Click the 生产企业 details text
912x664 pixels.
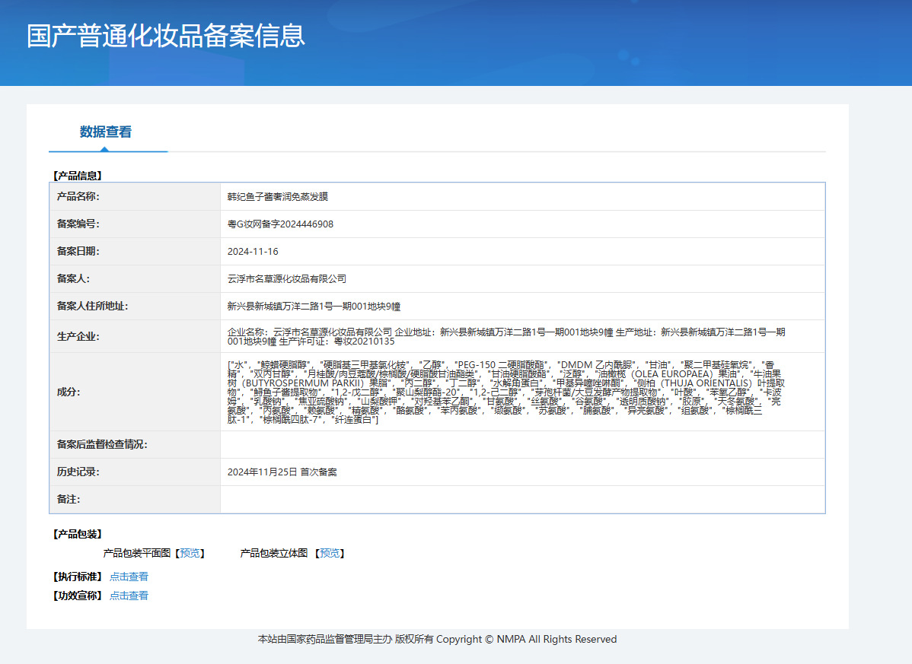pos(506,336)
